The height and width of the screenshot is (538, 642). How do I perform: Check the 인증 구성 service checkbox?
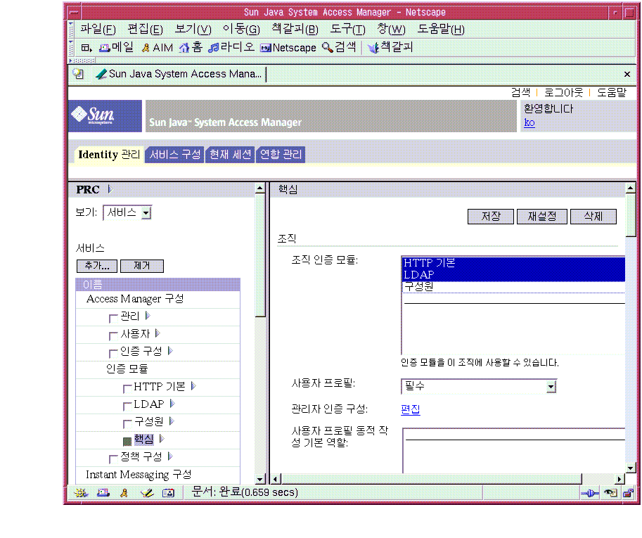tap(113, 353)
